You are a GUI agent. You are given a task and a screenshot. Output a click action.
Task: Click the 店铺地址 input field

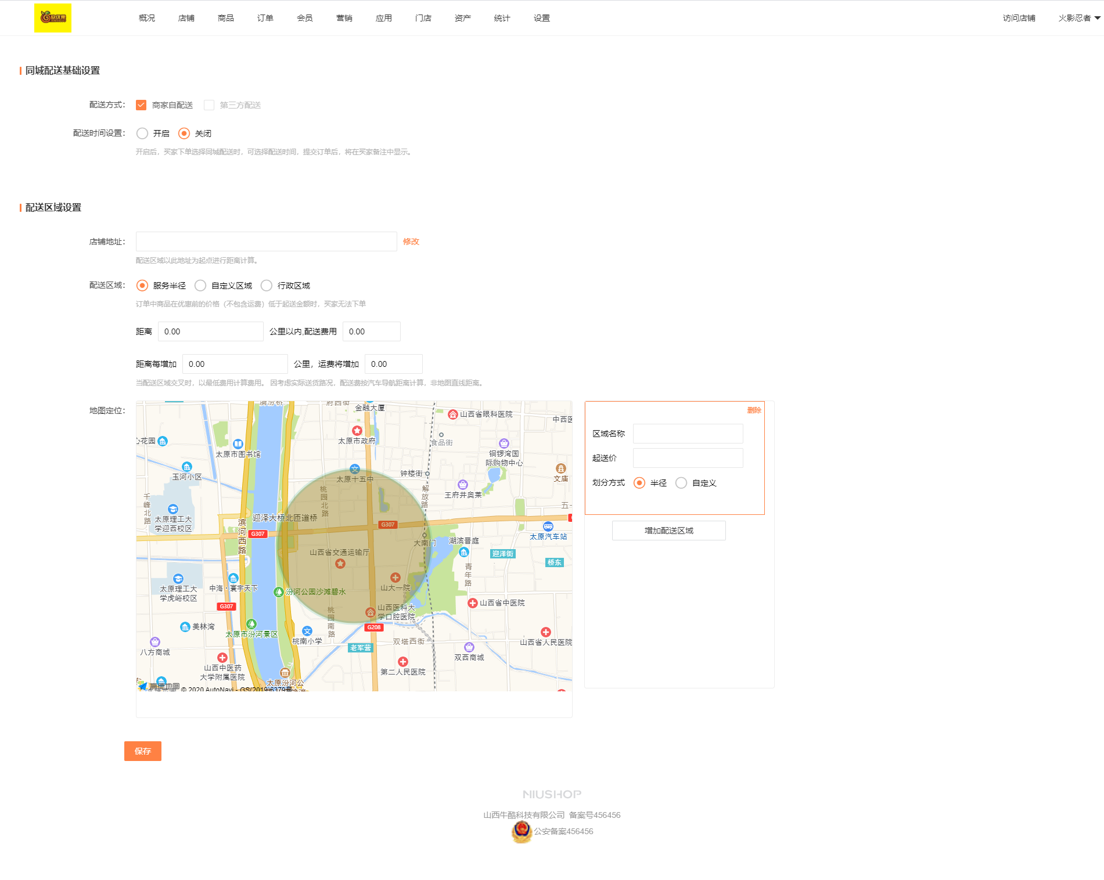pyautogui.click(x=267, y=241)
